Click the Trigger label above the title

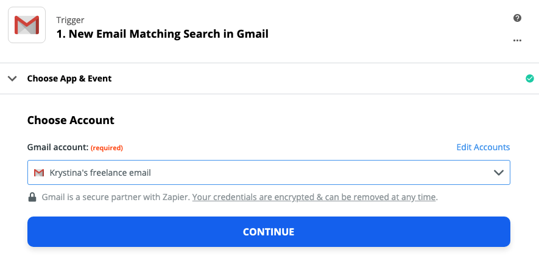(x=70, y=20)
